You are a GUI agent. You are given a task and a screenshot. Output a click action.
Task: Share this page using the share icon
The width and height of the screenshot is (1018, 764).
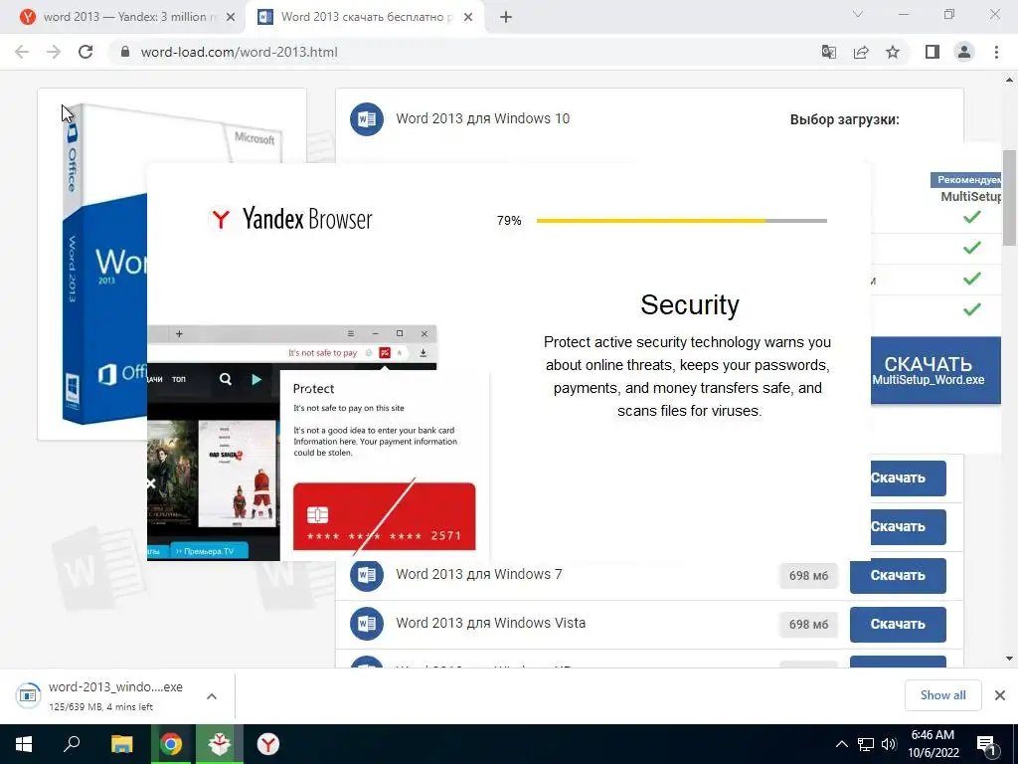click(x=861, y=52)
